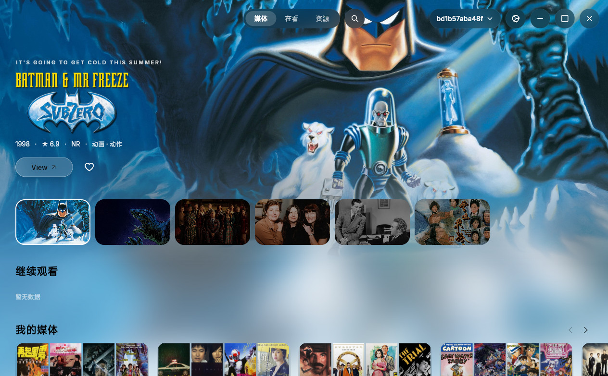Click the 暂无数据 placeholder text
This screenshot has height=376, width=608.
[x=28, y=297]
